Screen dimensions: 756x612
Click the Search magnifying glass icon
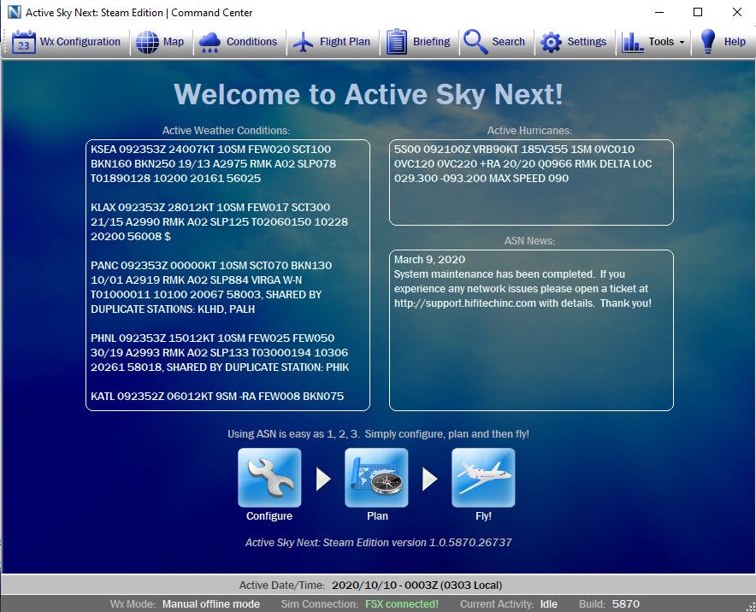(475, 41)
